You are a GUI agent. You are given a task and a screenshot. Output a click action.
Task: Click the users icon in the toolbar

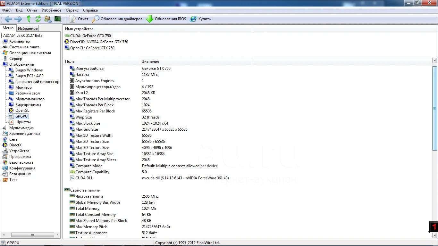48,19
